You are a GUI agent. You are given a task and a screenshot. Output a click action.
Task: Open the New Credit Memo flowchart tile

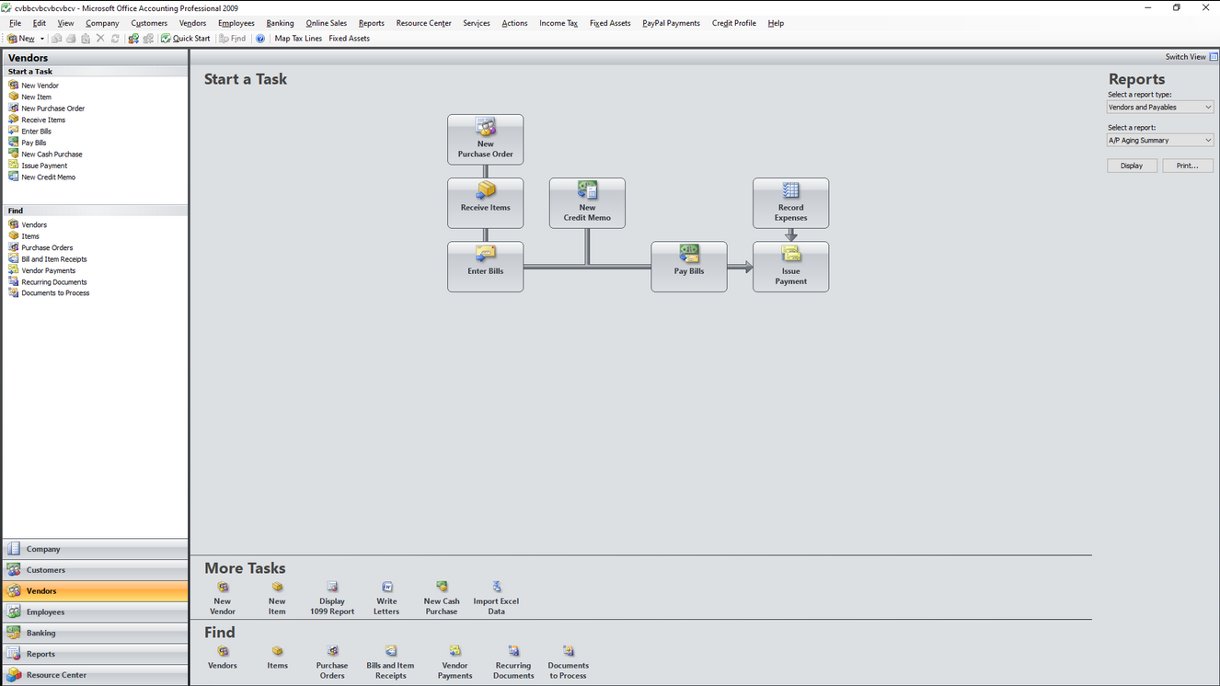coord(587,203)
